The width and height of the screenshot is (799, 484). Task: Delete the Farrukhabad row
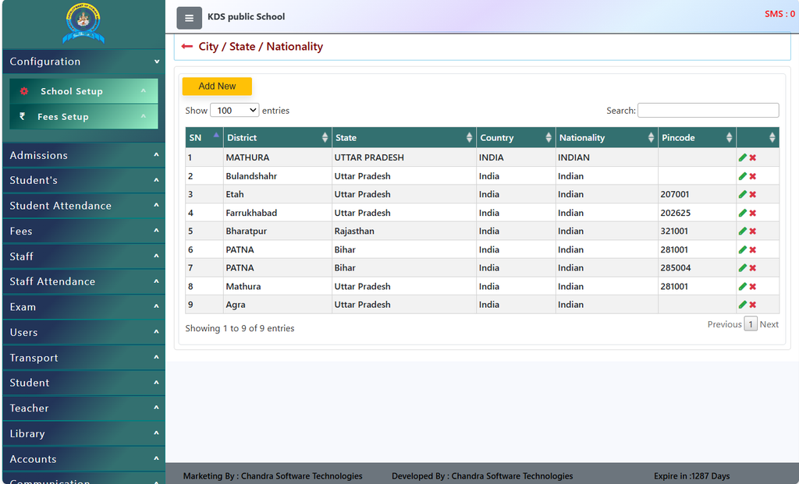pos(753,213)
